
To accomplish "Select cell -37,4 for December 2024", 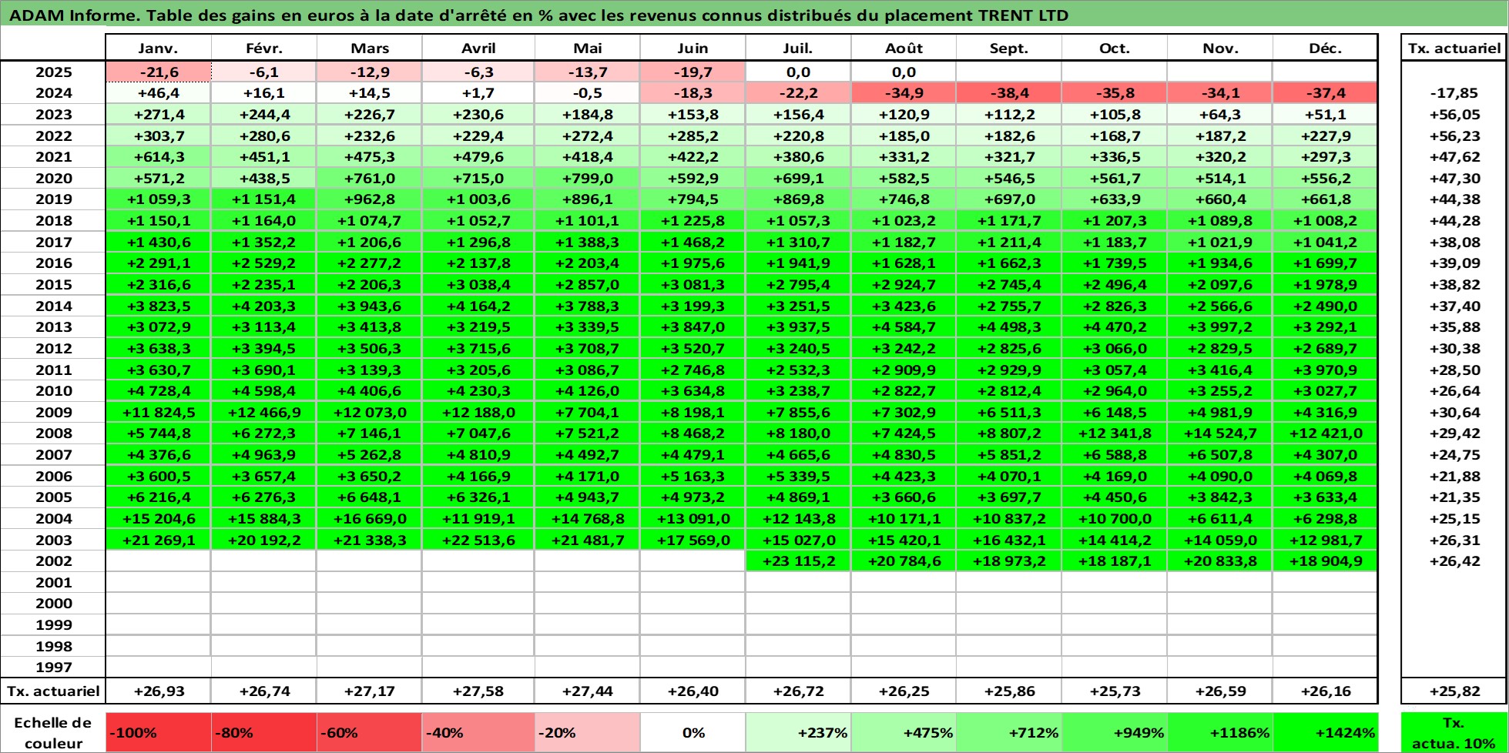I will pos(1325,93).
